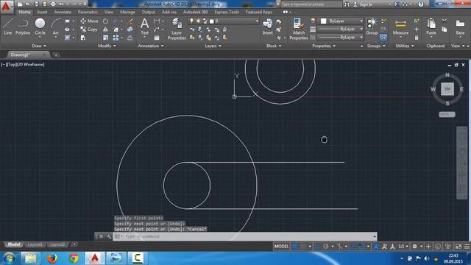
Task: Use the Match Properties tool
Action: point(299,29)
